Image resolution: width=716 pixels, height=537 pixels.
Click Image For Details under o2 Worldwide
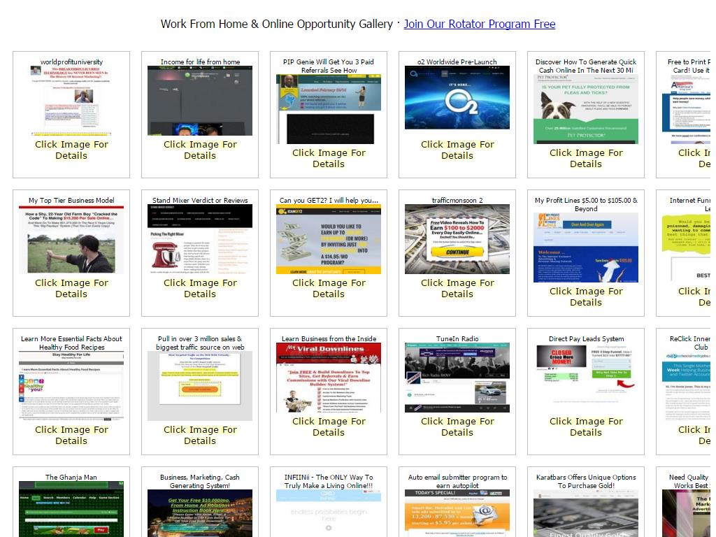tap(457, 150)
